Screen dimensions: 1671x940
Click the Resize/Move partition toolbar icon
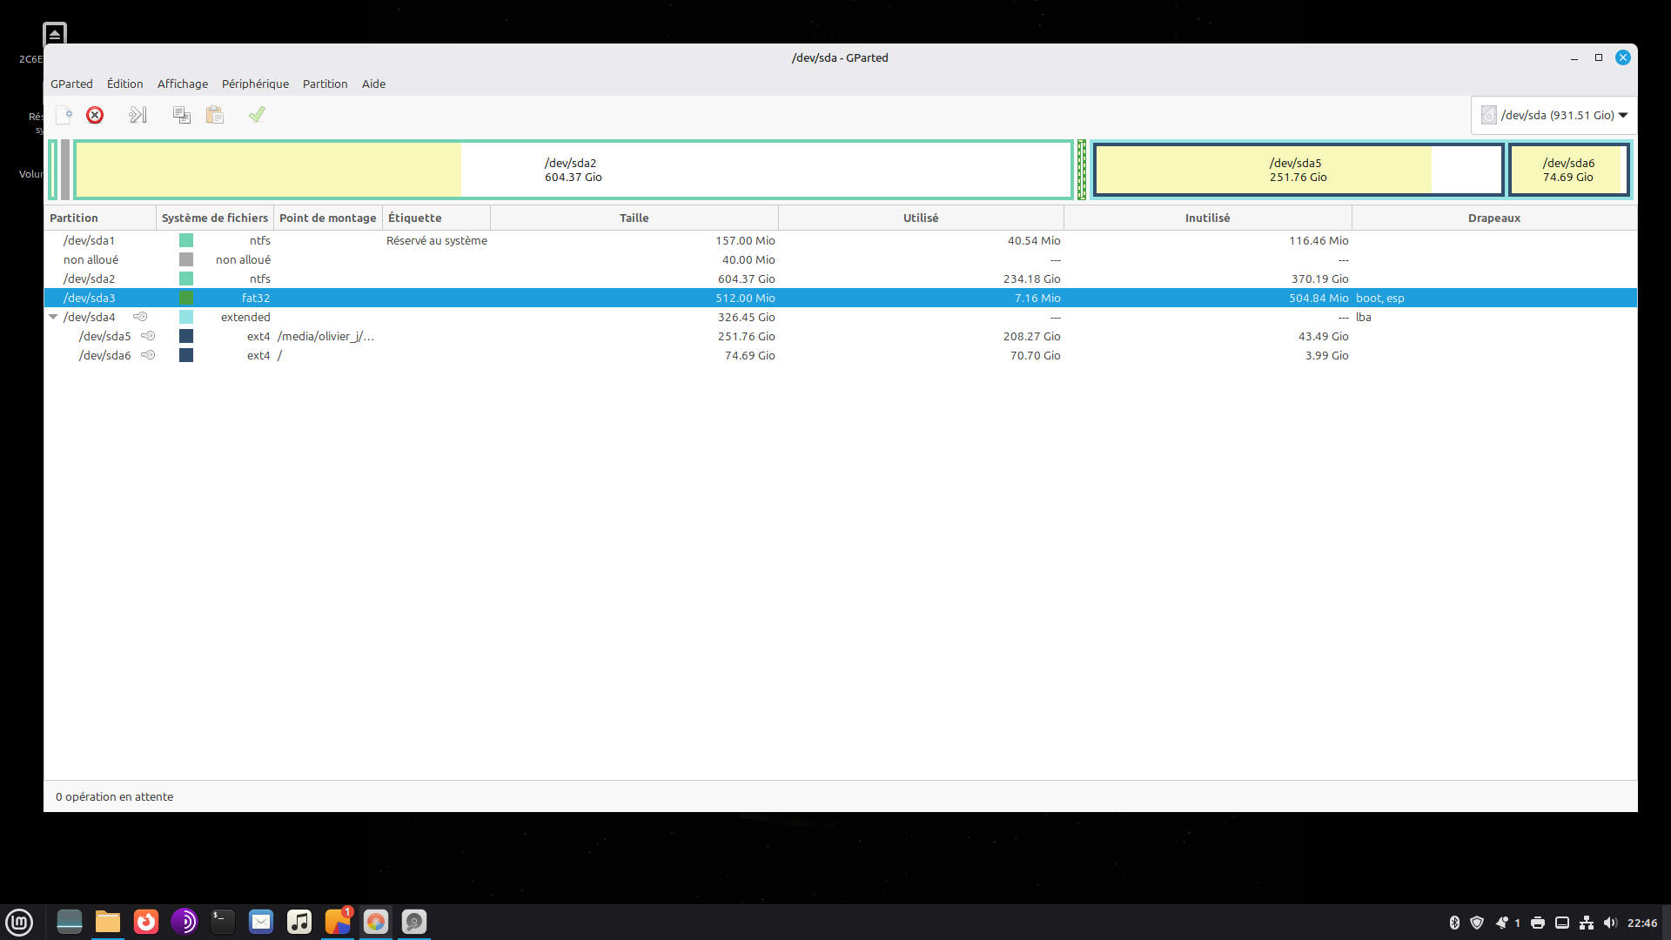[x=138, y=115]
